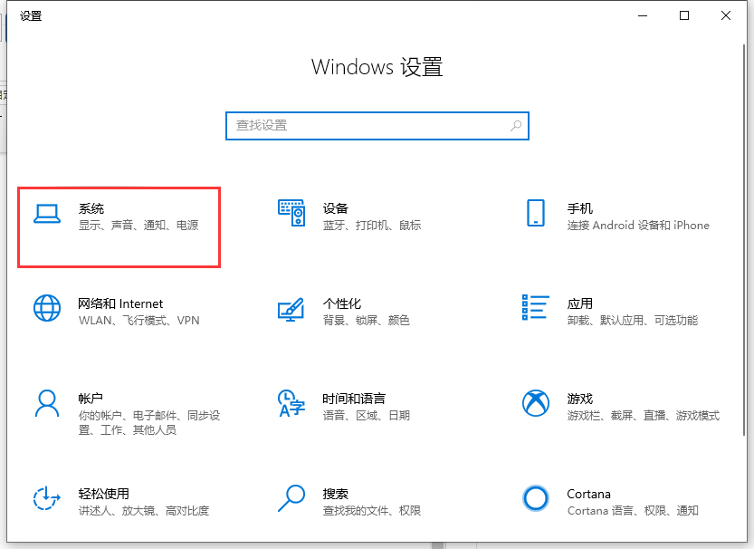This screenshot has width=754, height=549.
Task: Click the text 查找我的文件、权限
Action: 372,511
